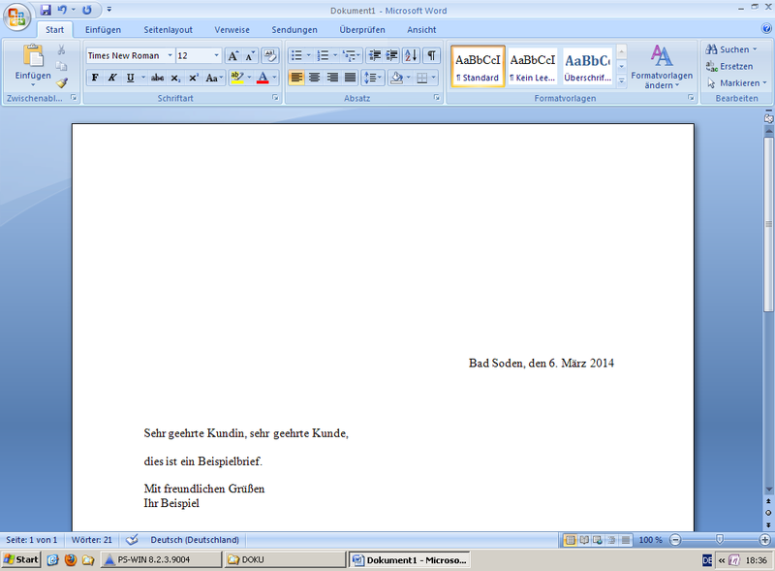The height and width of the screenshot is (571, 775).
Task: Apply red font color
Action: [263, 78]
